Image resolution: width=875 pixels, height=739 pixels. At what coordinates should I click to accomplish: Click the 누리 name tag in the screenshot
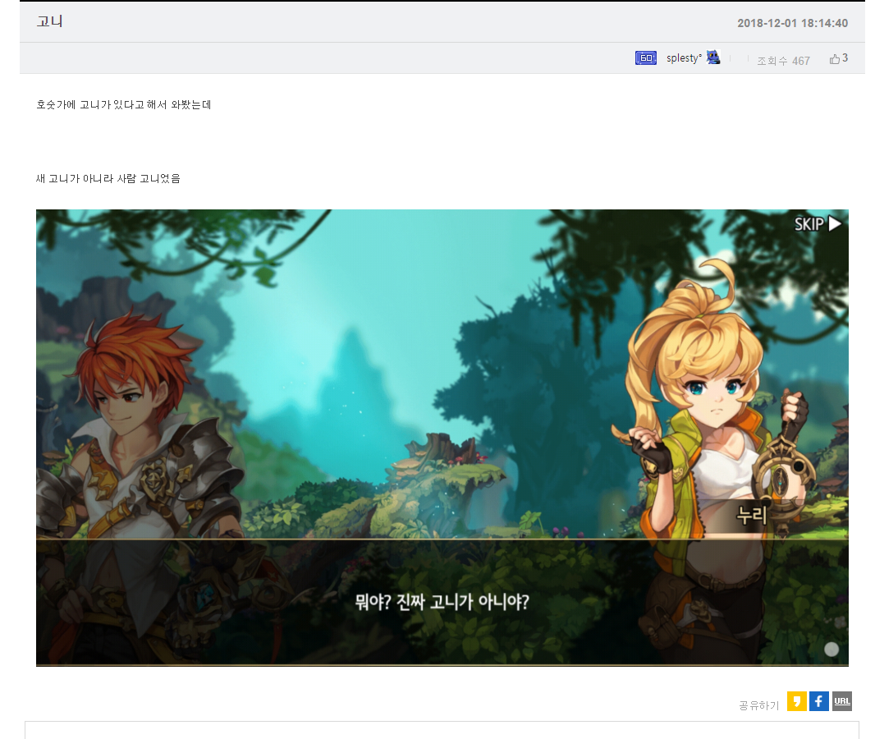point(751,515)
